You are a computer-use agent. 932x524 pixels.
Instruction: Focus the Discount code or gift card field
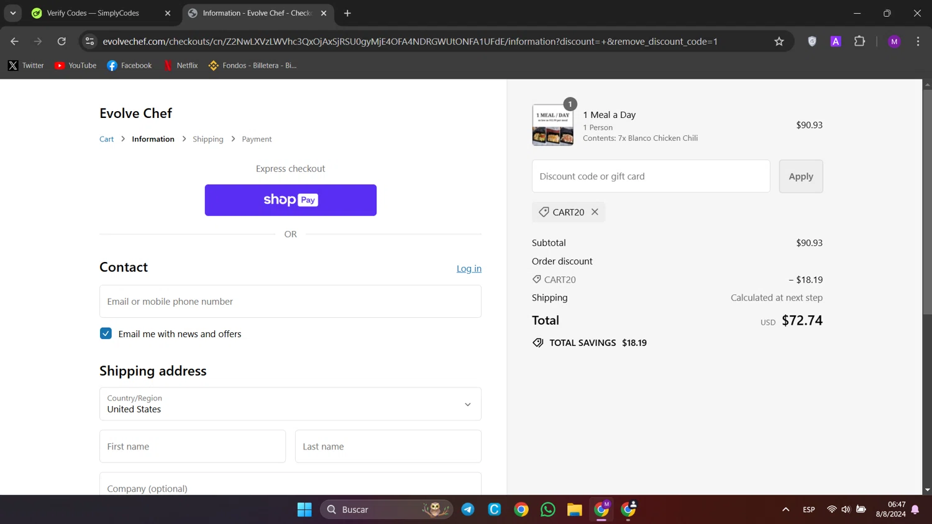pyautogui.click(x=651, y=176)
